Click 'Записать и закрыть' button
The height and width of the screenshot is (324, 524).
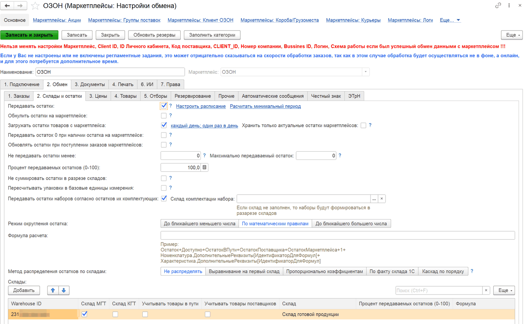29,35
